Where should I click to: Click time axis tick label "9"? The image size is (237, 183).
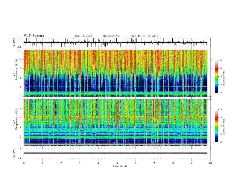(x=192, y=163)
